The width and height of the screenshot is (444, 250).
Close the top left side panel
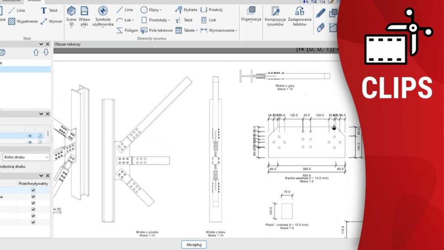point(48,44)
